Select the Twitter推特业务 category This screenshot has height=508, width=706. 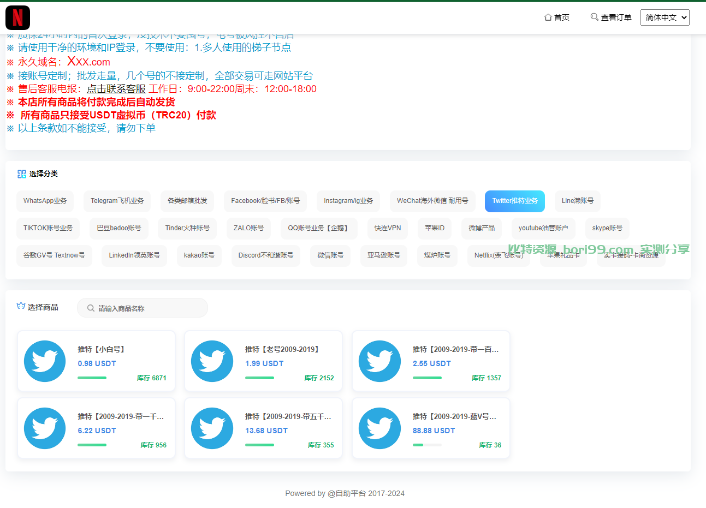[x=515, y=201]
